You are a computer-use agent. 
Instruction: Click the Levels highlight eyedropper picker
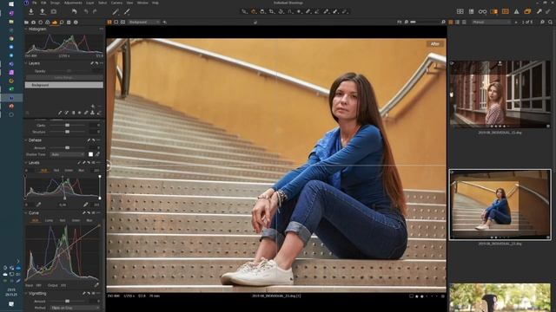85,205
